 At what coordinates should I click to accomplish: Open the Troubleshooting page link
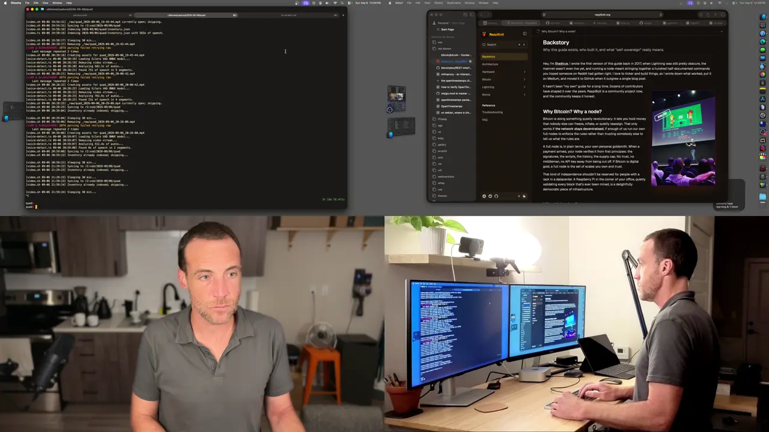(x=493, y=112)
